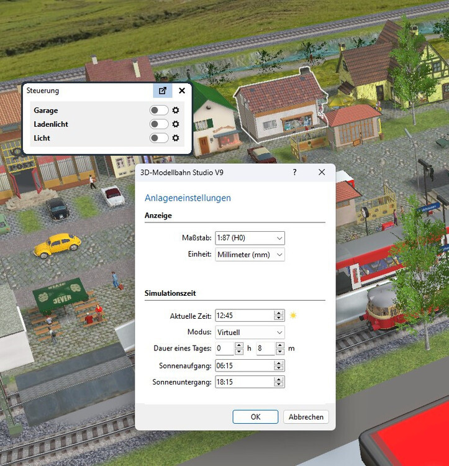Turn on the Licht switch

click(159, 138)
